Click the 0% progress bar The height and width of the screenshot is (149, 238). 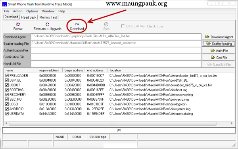[119, 130]
